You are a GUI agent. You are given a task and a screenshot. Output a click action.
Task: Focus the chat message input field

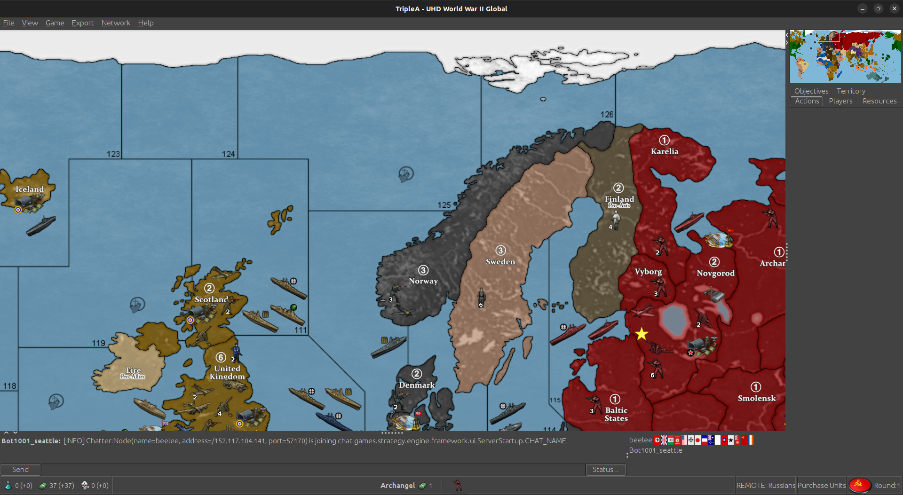[313, 469]
